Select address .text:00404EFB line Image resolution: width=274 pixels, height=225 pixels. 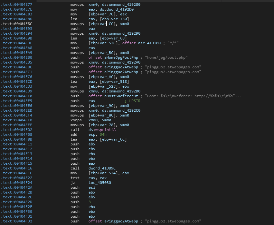point(17,120)
